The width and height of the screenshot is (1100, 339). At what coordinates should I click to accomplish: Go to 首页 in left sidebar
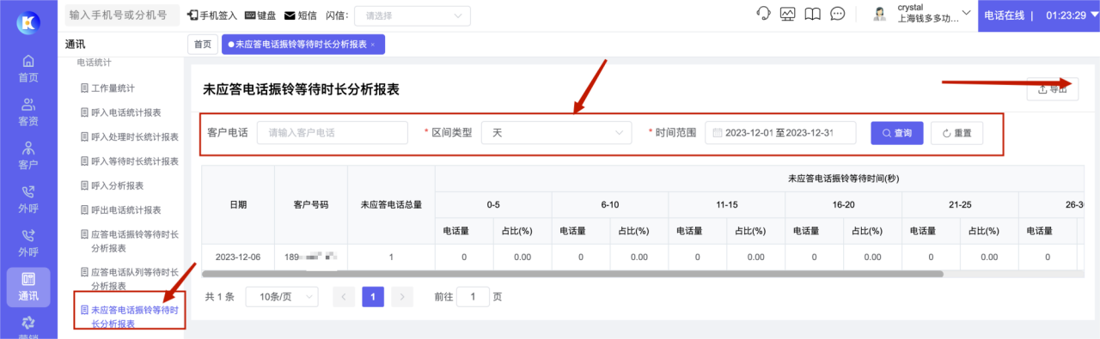pos(28,68)
